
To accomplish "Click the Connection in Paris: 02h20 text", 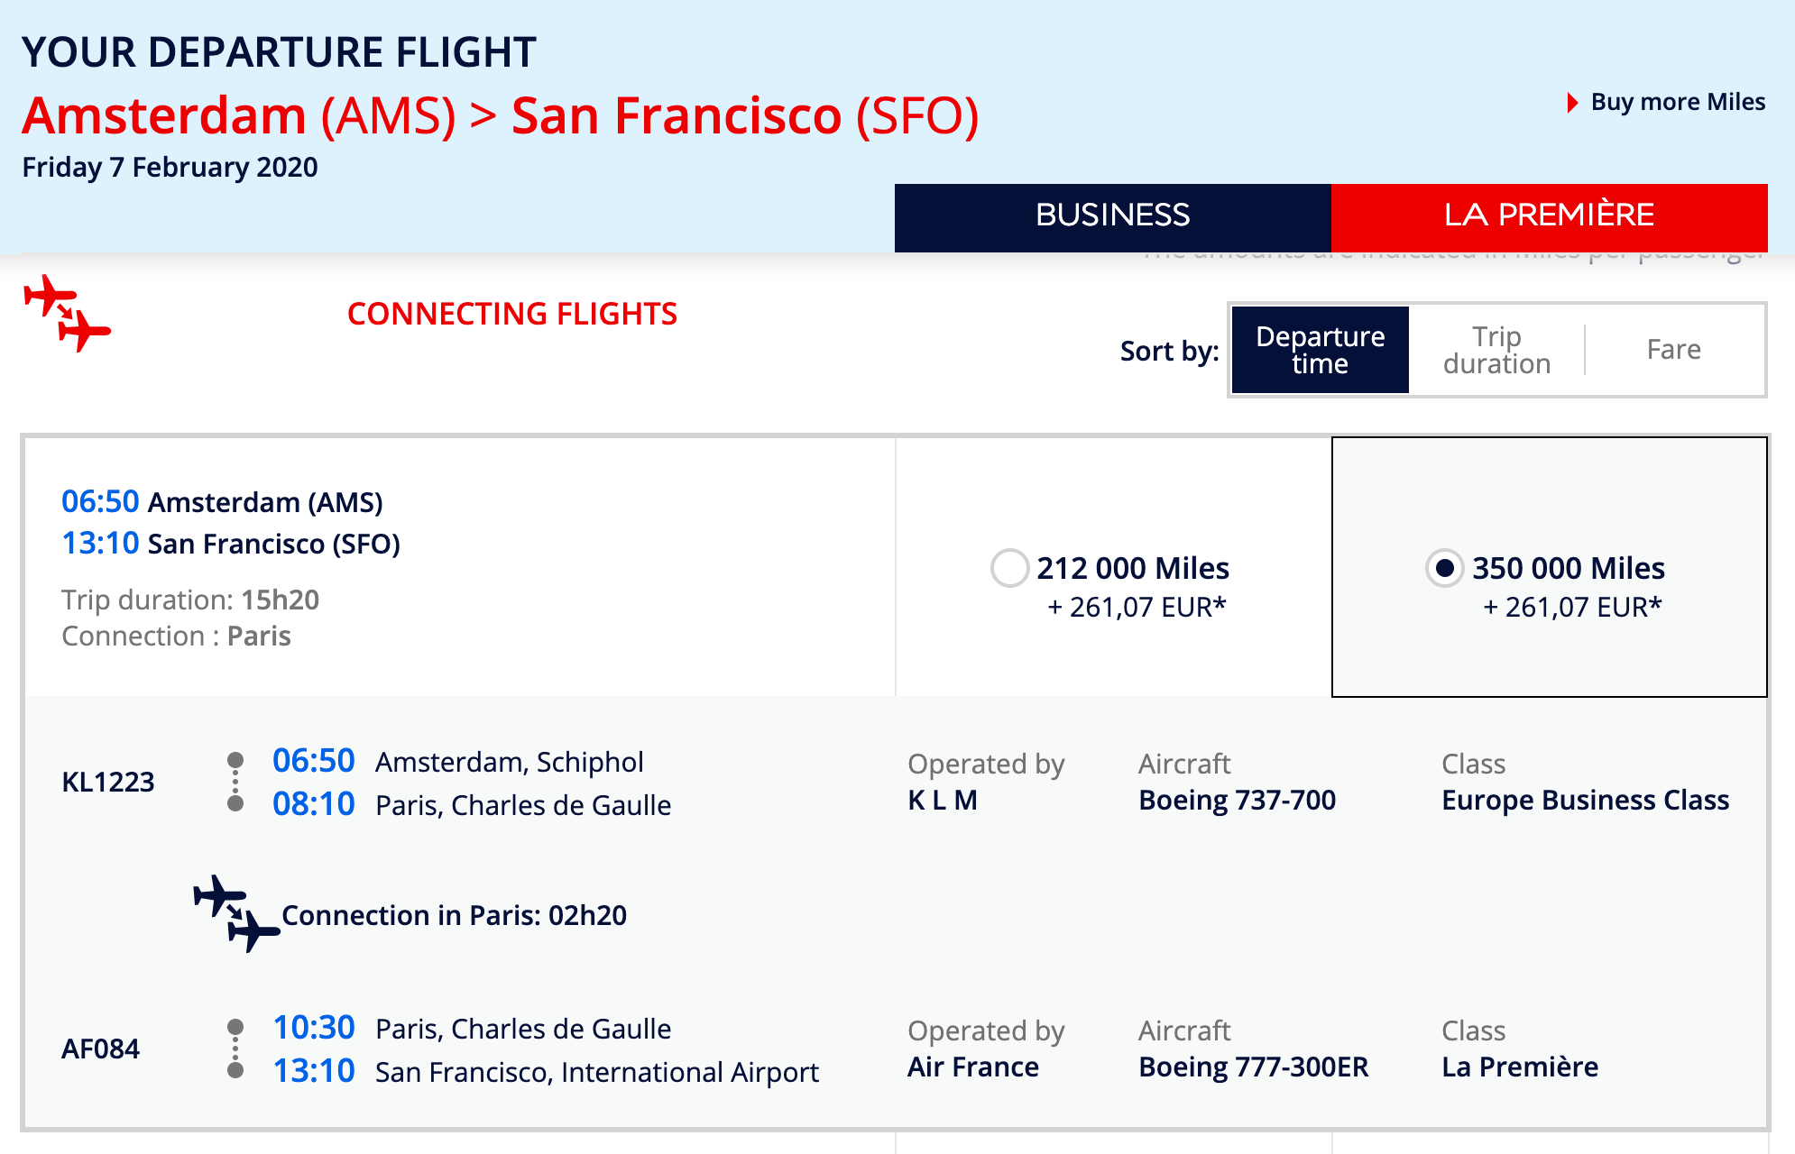I will 454,915.
